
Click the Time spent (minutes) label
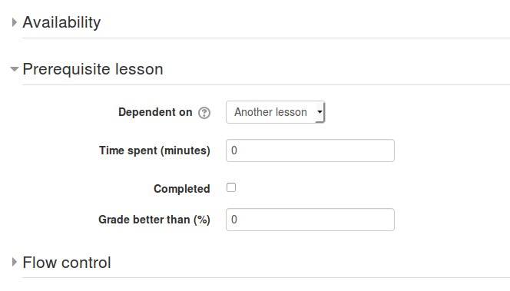[154, 150]
